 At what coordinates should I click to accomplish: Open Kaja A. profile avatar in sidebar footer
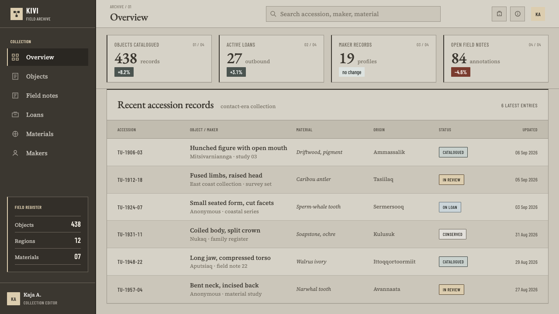[14, 299]
